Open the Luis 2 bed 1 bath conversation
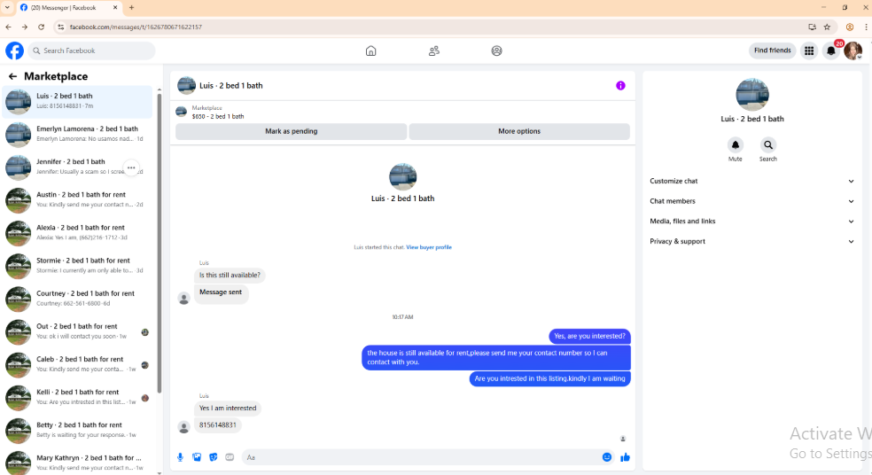Screen dimensions: 872x475 point(77,101)
